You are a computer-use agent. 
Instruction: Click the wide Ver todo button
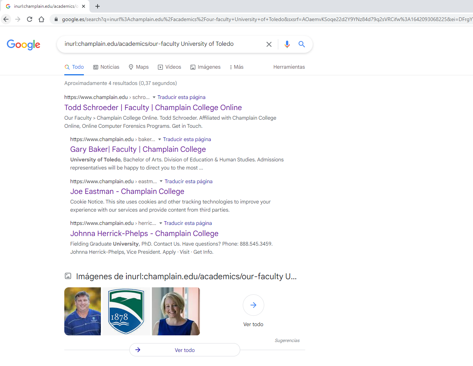(185, 350)
